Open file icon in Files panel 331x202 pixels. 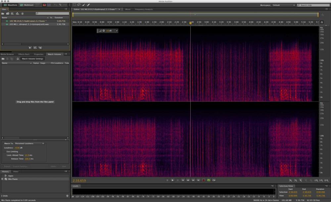pos(3,14)
